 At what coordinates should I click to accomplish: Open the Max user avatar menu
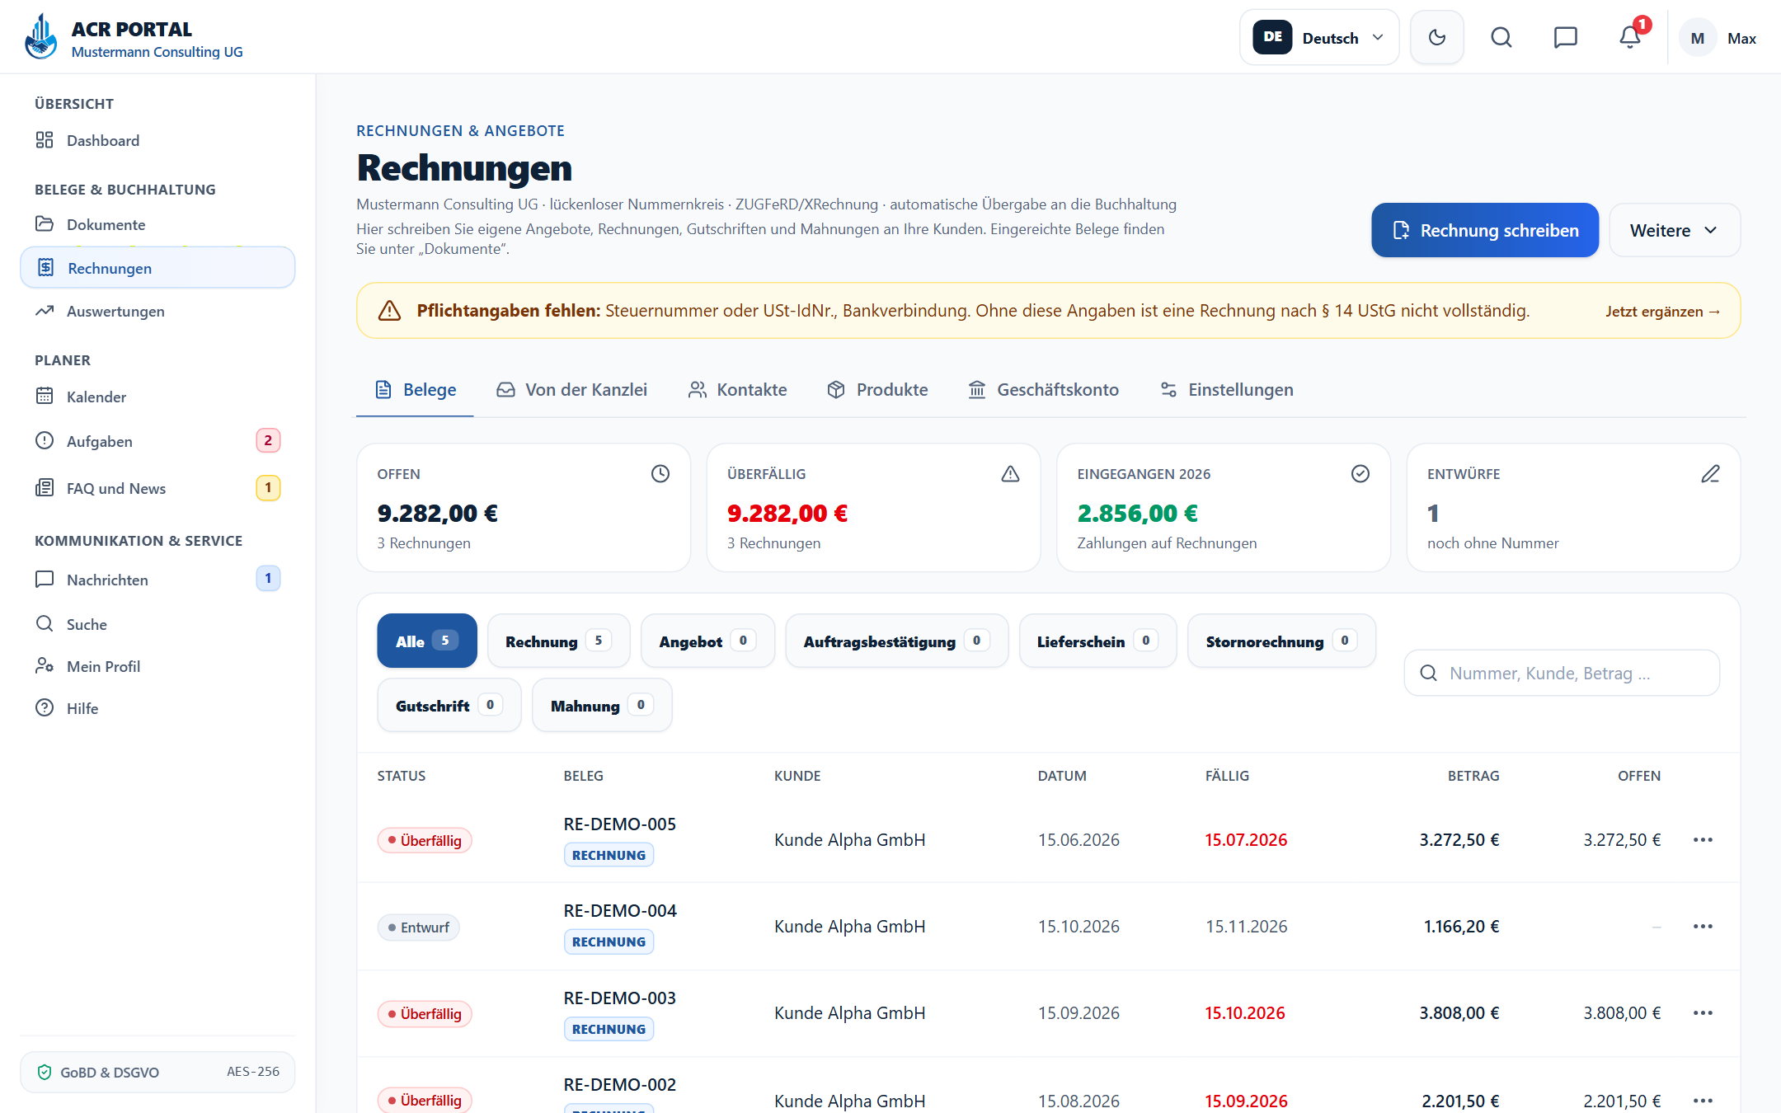pos(1719,38)
